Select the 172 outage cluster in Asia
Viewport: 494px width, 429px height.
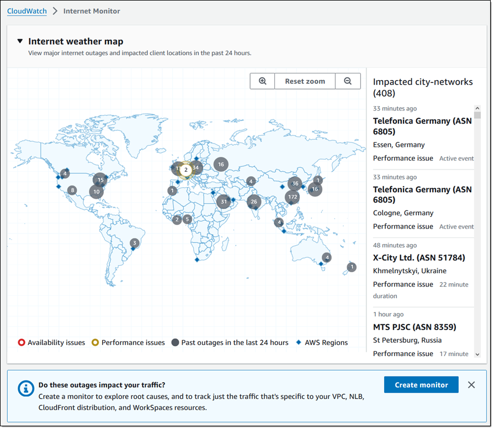coord(293,198)
